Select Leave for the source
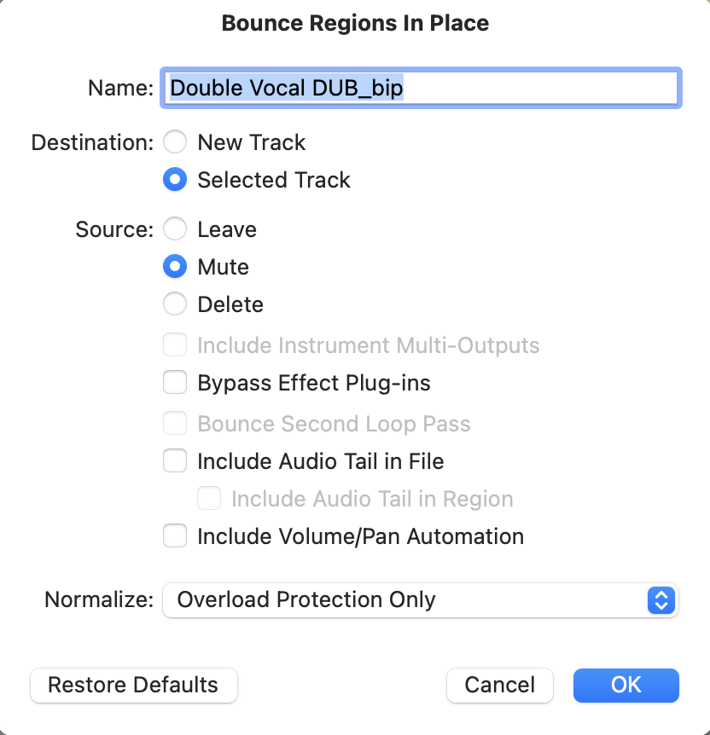 pyautogui.click(x=175, y=229)
